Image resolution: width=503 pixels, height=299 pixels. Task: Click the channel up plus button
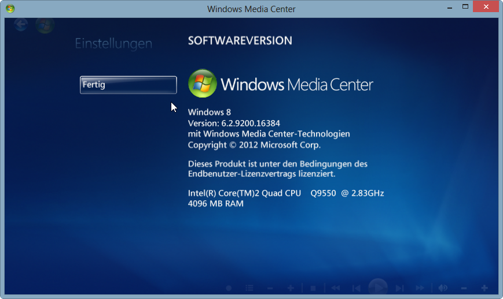(291, 289)
